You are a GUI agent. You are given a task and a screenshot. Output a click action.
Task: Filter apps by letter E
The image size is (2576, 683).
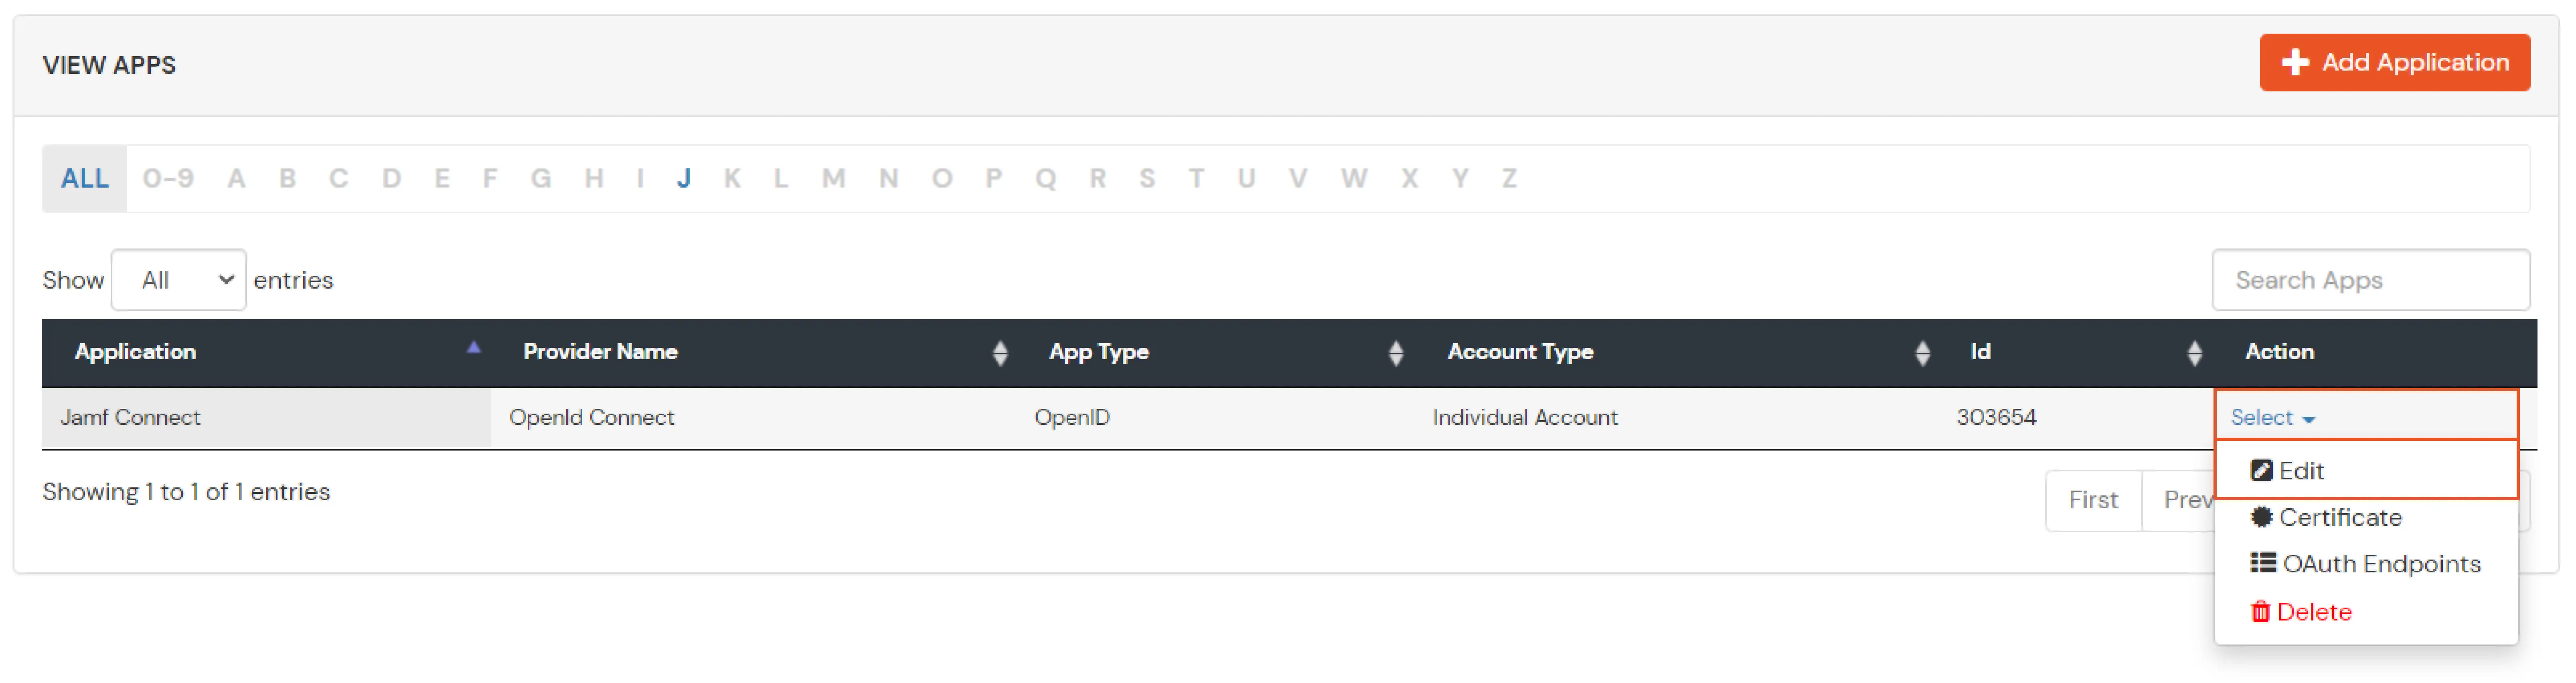point(442,179)
